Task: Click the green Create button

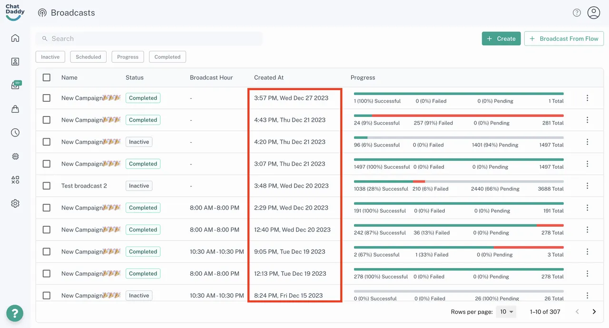Action: (x=501, y=39)
